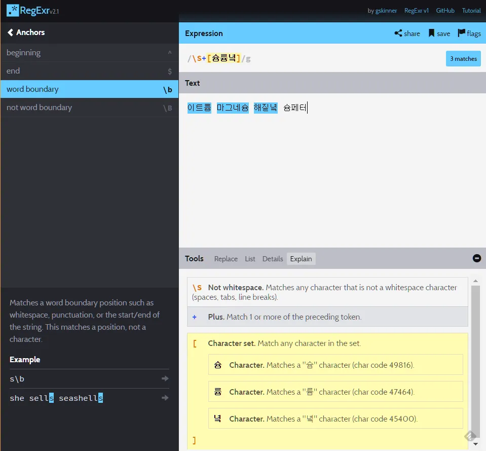Click the 'Character set' explanation header
Screen dimensions: 486x451
[x=284, y=343]
